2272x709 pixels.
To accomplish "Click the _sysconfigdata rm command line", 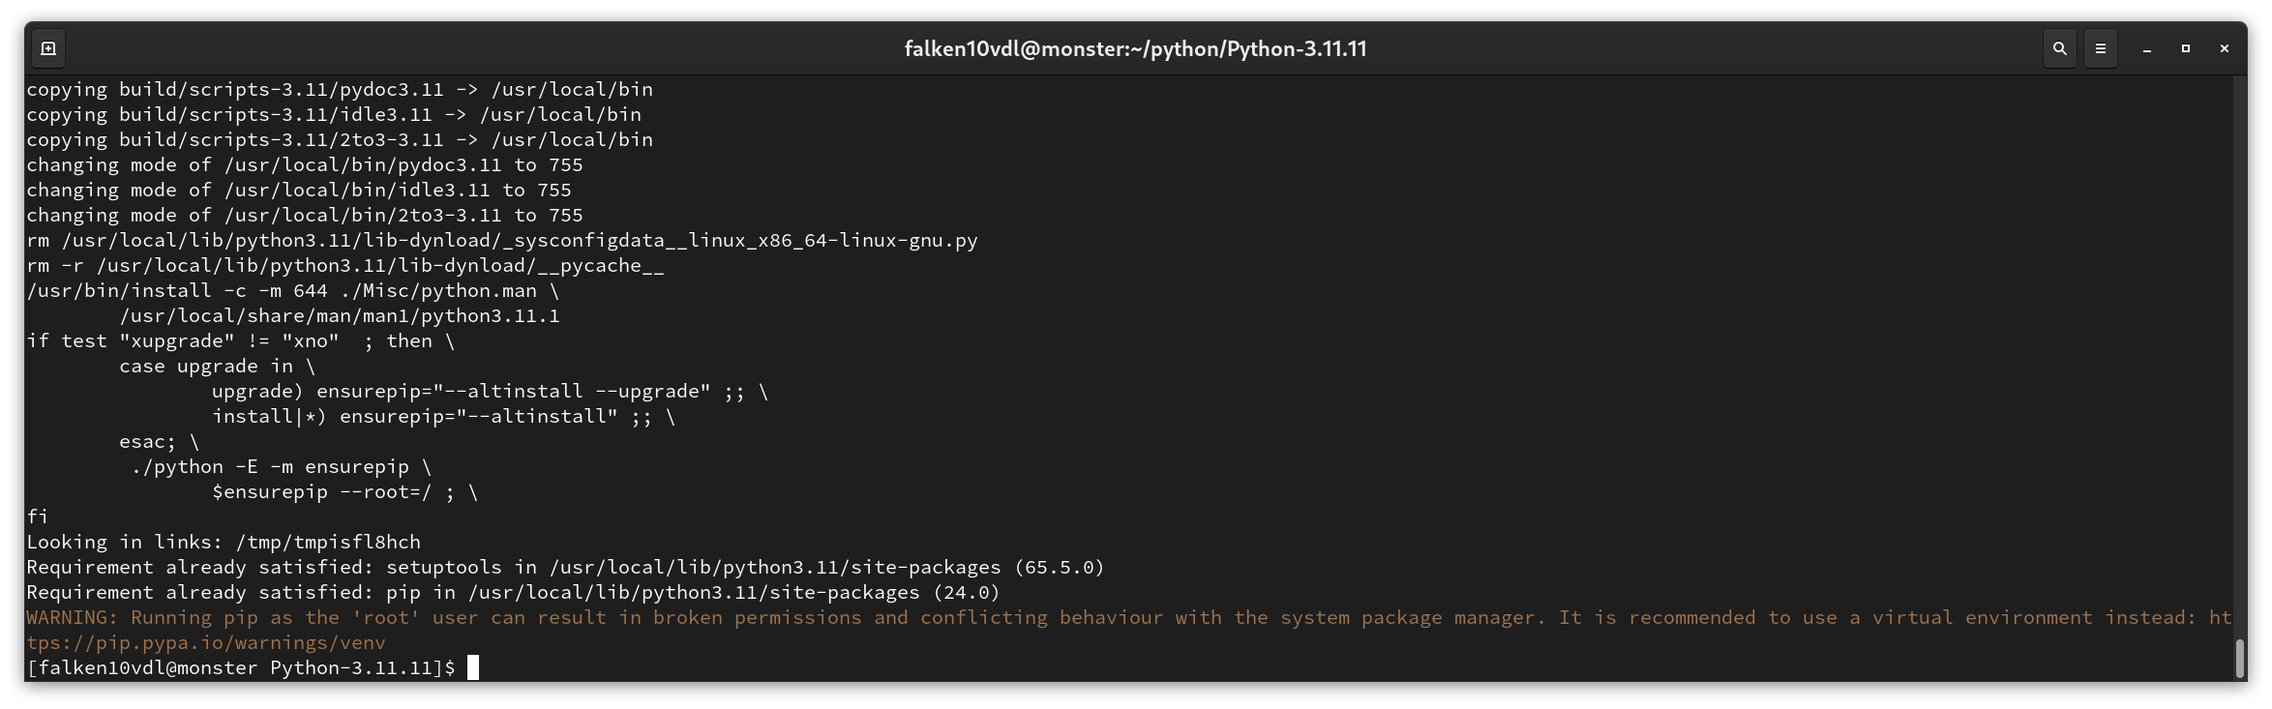I will tap(502, 240).
